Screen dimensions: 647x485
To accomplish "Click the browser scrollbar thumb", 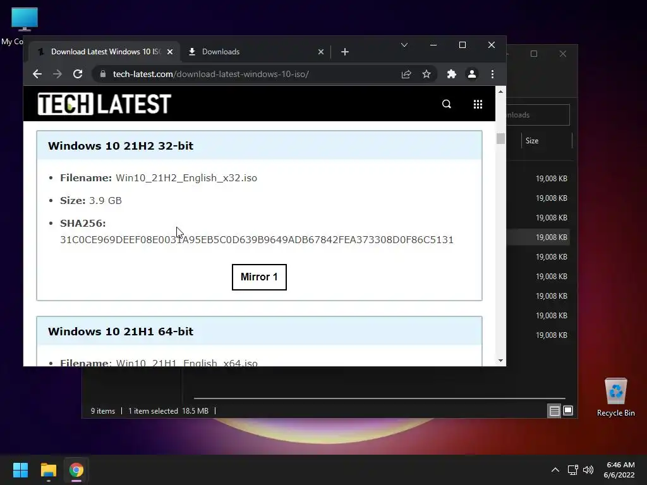I will (x=500, y=138).
